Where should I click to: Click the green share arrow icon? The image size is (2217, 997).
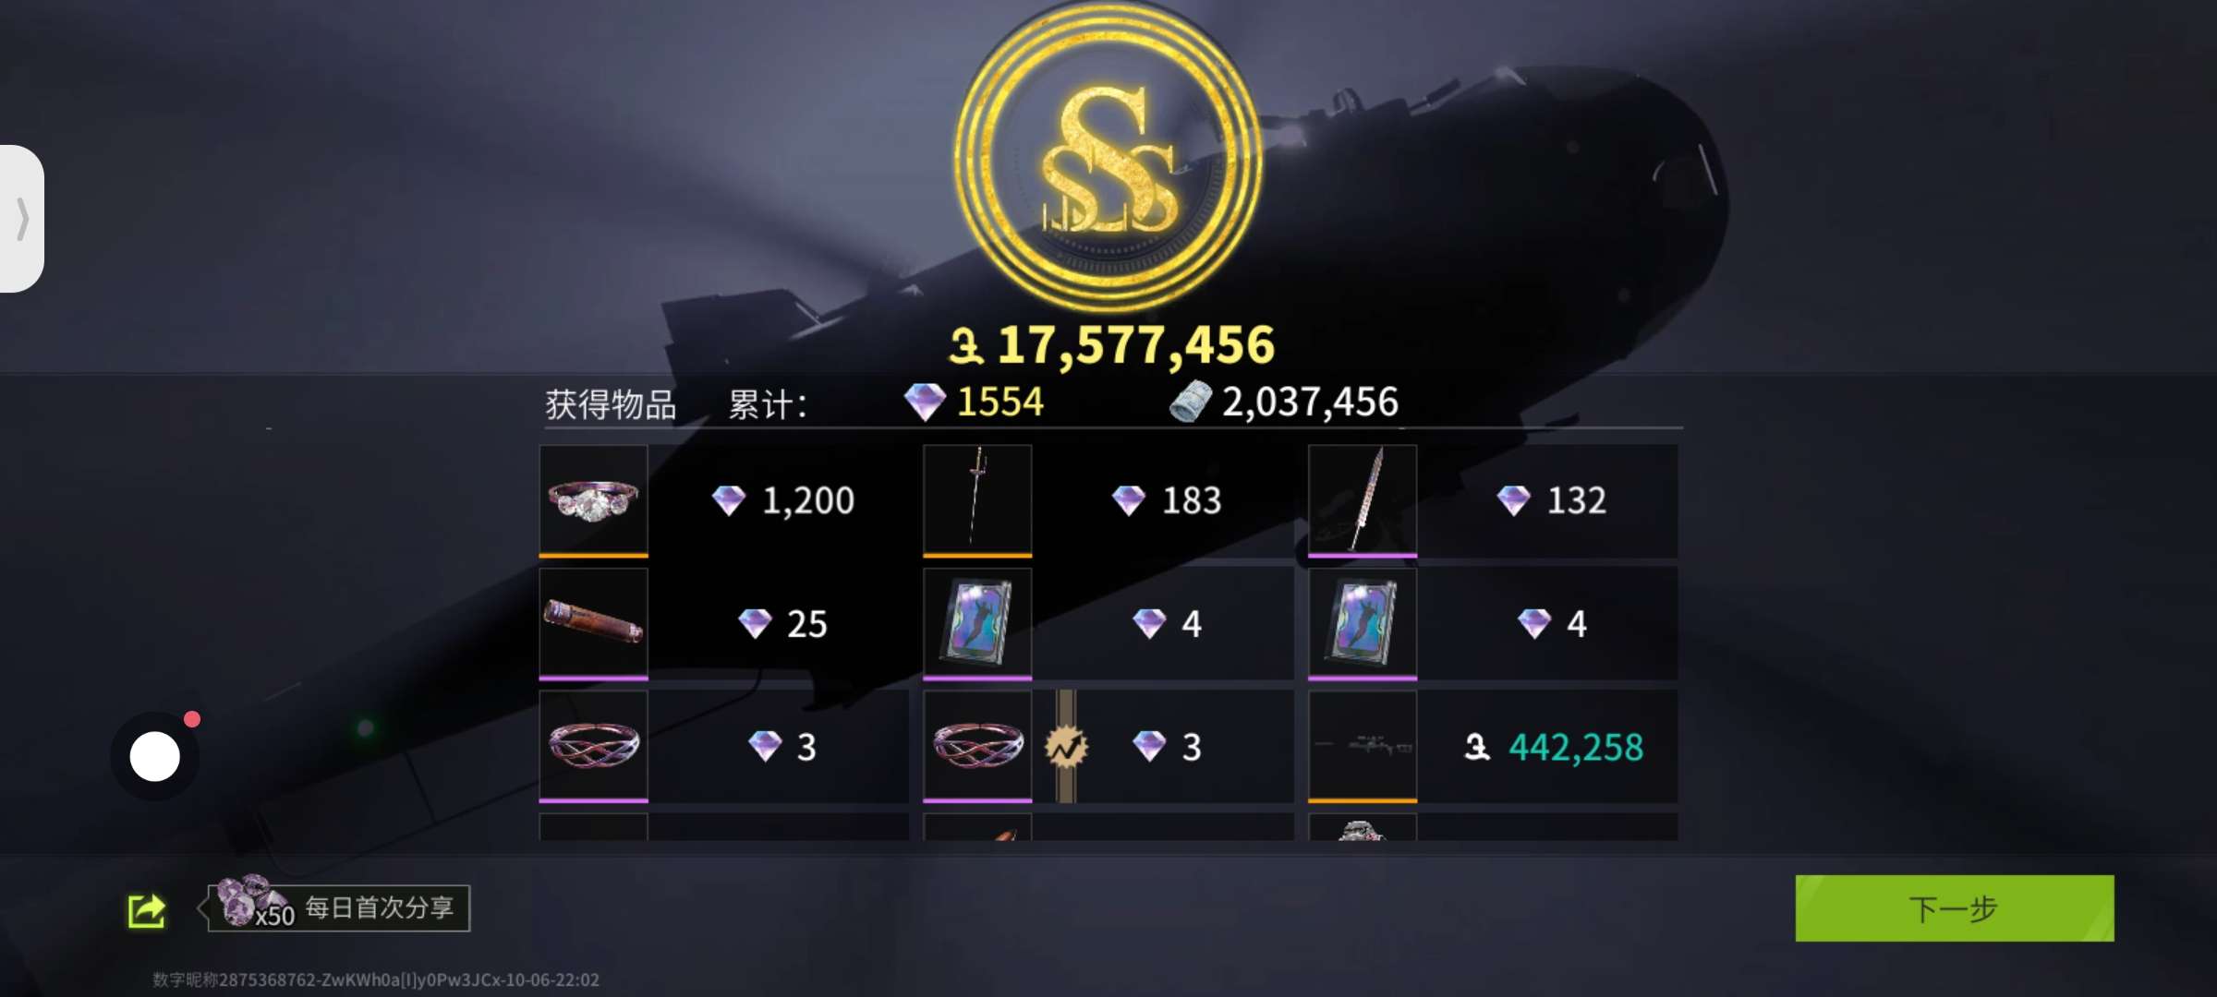pyautogui.click(x=147, y=911)
